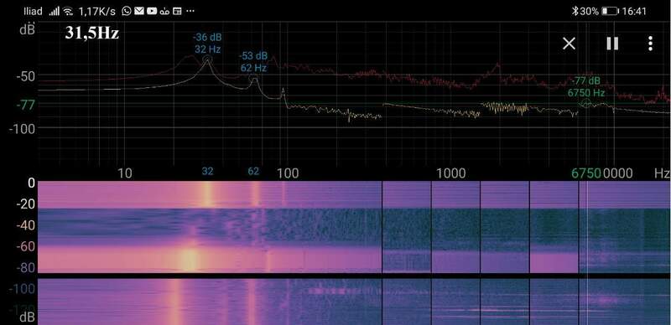Image resolution: width=671 pixels, height=325 pixels.
Task: Tap the -80 label on spectrogram scale
Action: (x=25, y=268)
